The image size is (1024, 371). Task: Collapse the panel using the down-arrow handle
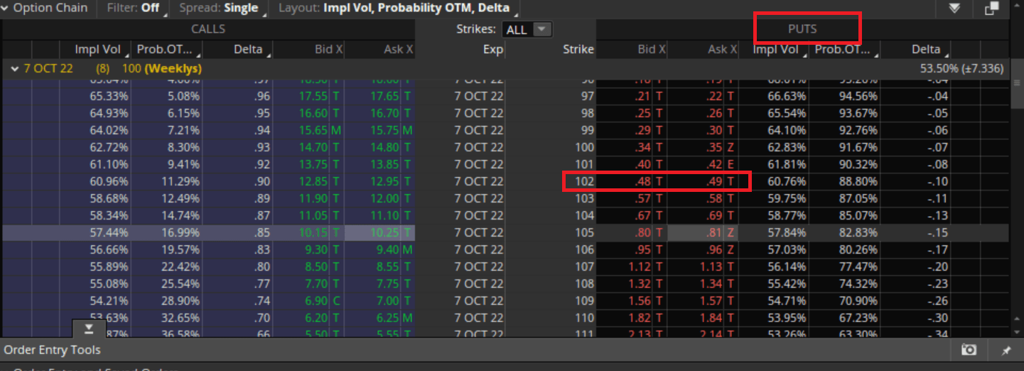click(90, 328)
